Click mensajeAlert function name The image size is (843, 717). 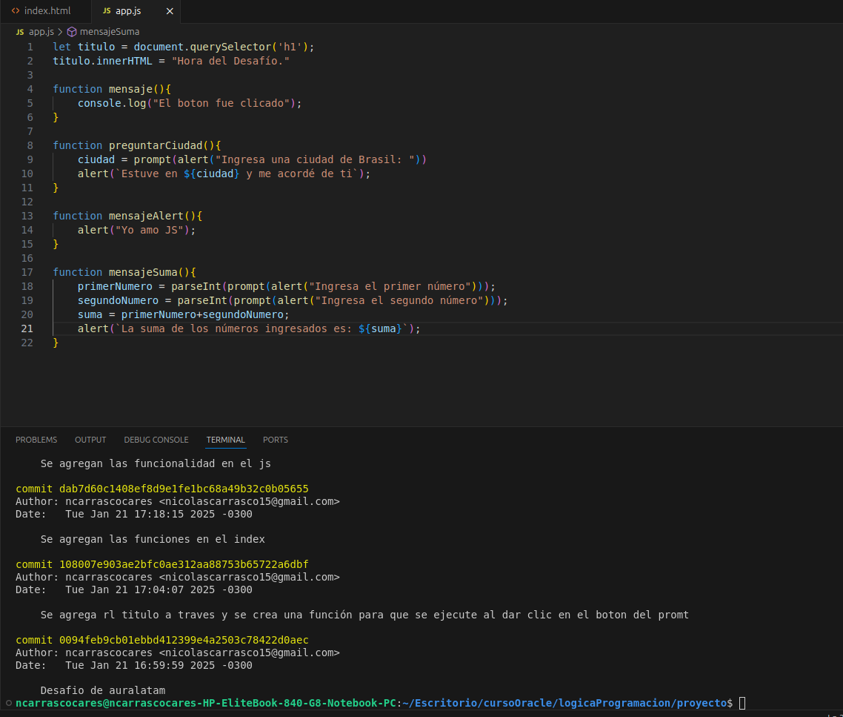(x=146, y=216)
